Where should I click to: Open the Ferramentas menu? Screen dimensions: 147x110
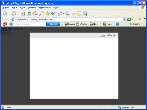click(x=45, y=8)
